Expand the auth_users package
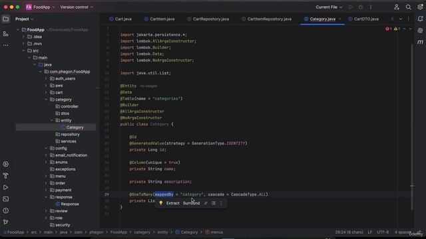This screenshot has height=239, width=426. pos(46,78)
